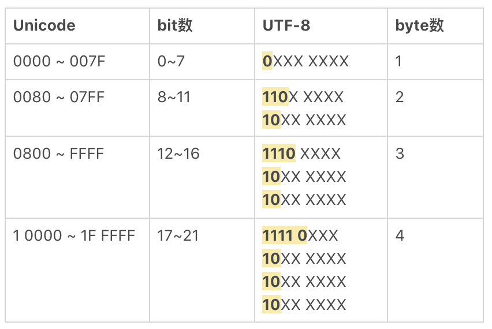The width and height of the screenshot is (492, 329).
Task: Select the 1 0000 ~ 1F FFFF cell
Action: click(74, 235)
